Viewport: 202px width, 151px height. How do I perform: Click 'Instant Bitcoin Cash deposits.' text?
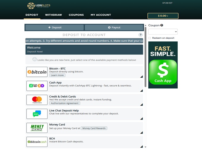point(66,142)
